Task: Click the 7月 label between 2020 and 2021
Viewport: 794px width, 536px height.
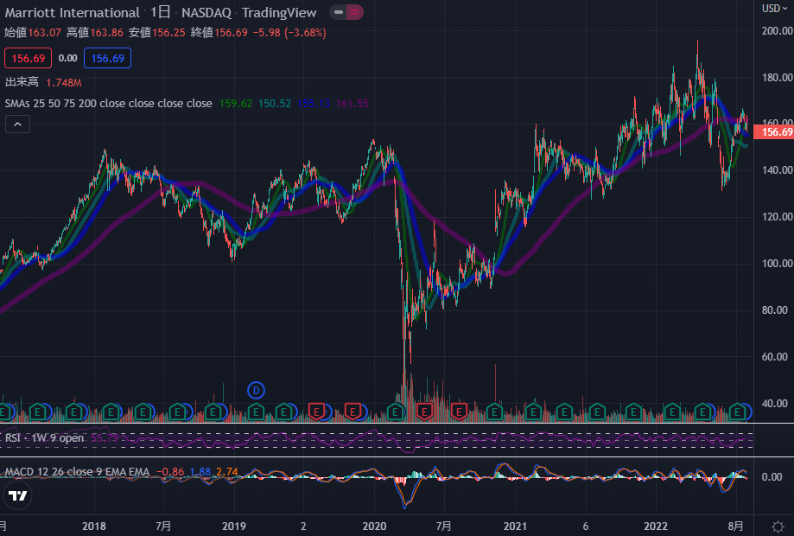Action: [x=443, y=526]
